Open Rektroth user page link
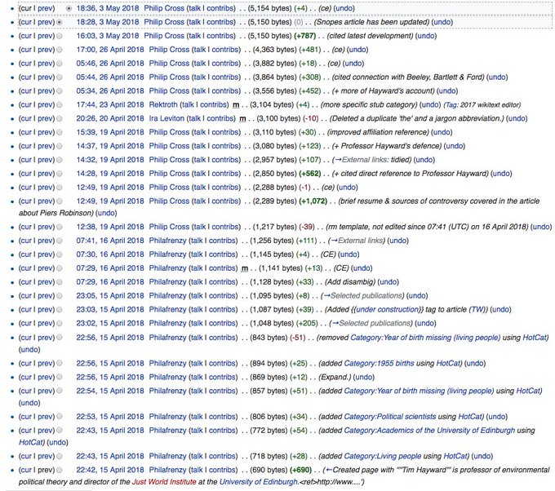This screenshot has height=491, width=555. pos(163,104)
